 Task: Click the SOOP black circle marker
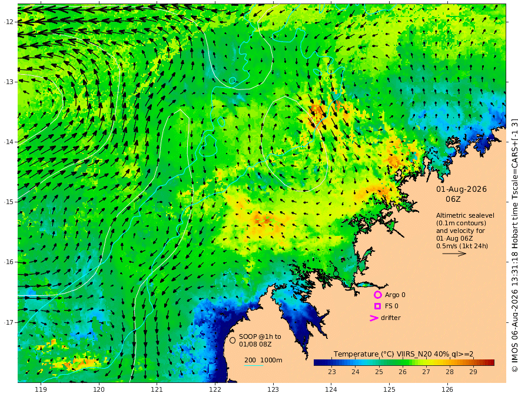[233, 340]
